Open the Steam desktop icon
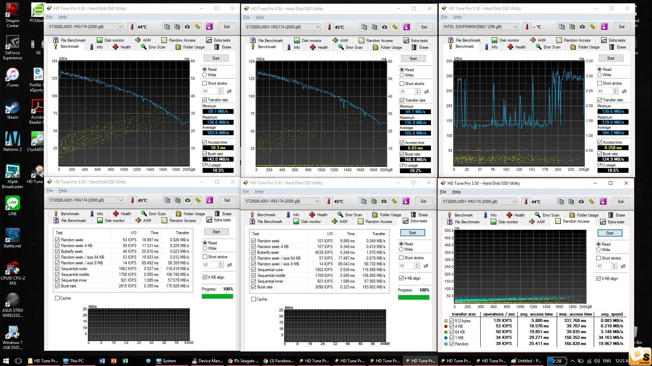This screenshot has height=366, width=652. [13, 109]
